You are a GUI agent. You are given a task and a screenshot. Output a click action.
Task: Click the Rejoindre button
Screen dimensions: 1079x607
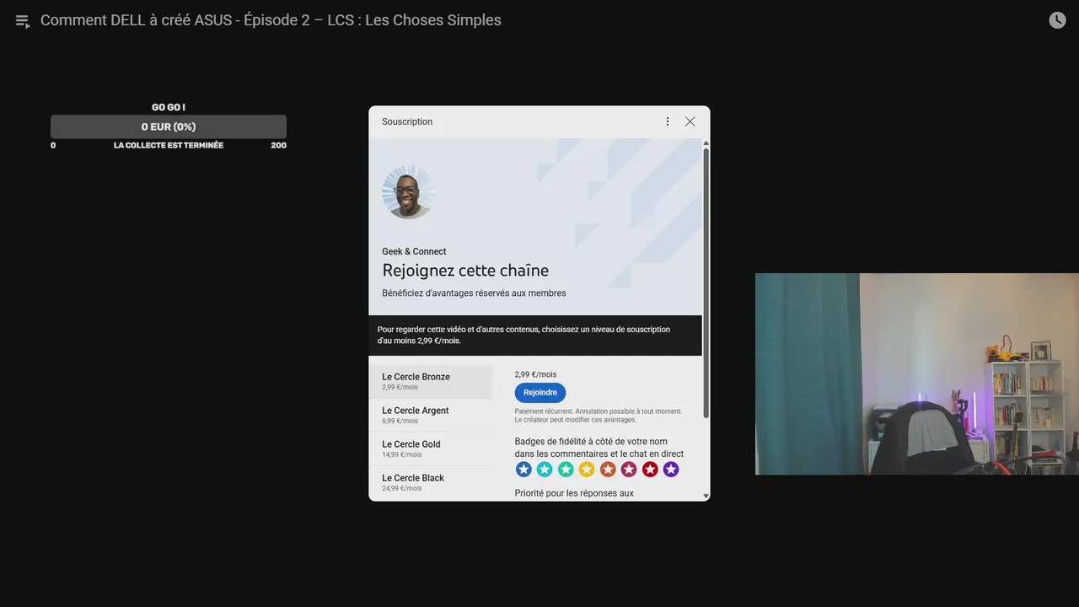(540, 393)
